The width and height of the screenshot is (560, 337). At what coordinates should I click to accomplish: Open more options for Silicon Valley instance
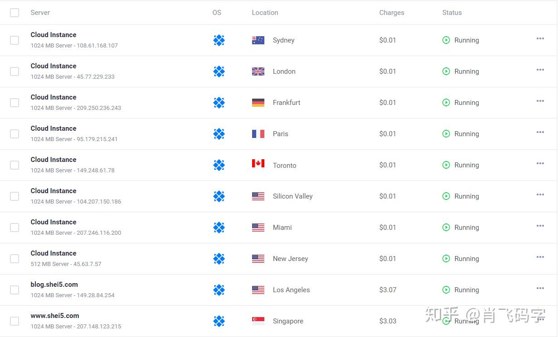click(x=540, y=195)
